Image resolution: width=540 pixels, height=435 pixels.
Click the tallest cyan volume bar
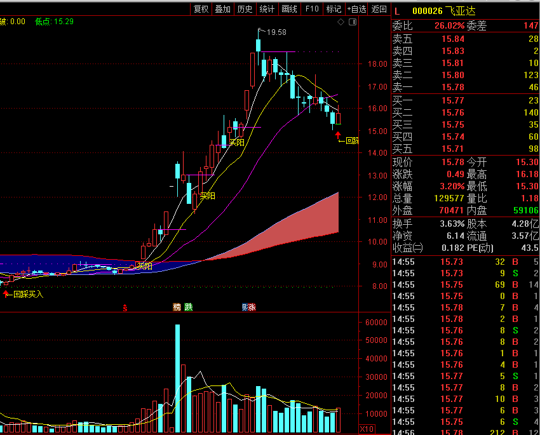click(x=177, y=378)
